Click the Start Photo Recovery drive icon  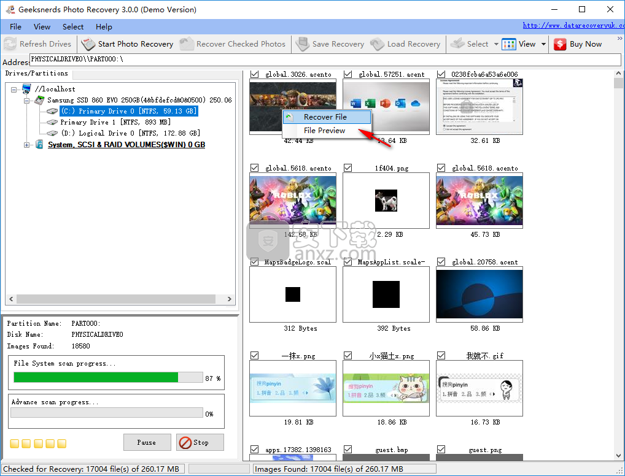point(88,44)
